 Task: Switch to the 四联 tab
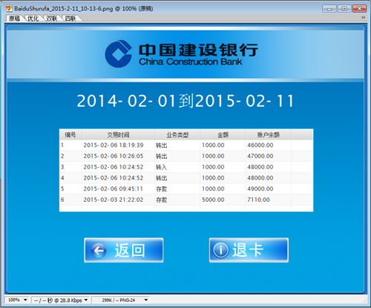70,19
